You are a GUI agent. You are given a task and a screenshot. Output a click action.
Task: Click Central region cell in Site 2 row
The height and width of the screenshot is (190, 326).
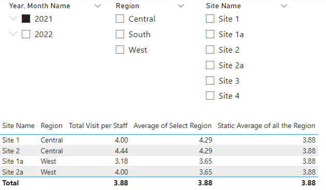click(51, 151)
